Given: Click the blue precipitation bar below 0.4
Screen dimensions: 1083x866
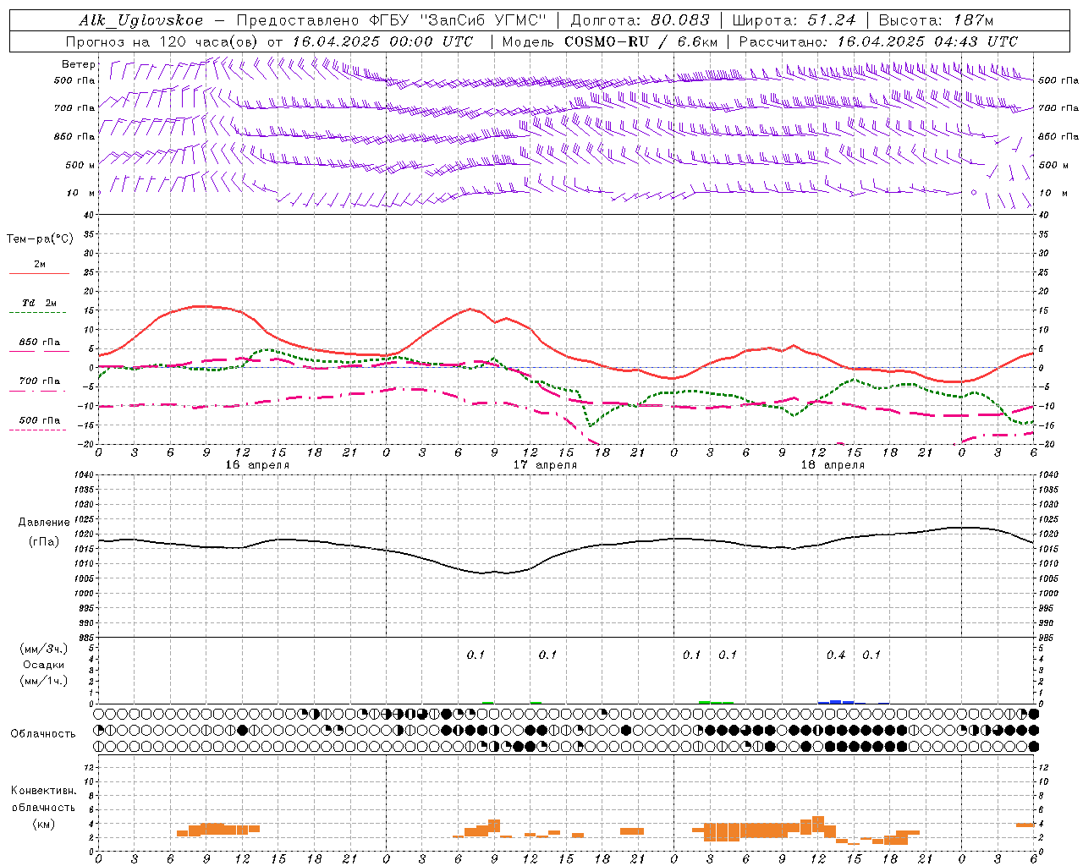Looking at the screenshot, I should (x=836, y=702).
